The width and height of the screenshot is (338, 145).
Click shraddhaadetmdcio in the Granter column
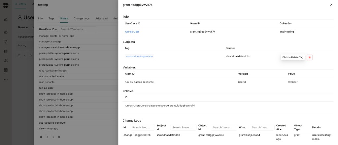pos(237,57)
